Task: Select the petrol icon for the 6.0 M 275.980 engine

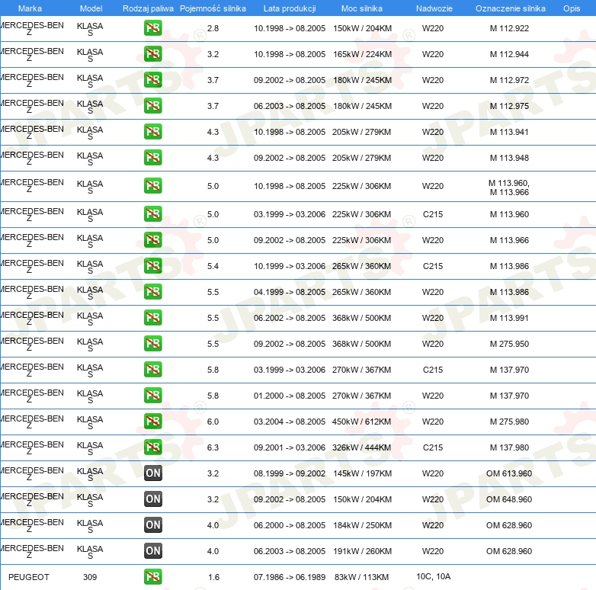Action: (x=152, y=422)
